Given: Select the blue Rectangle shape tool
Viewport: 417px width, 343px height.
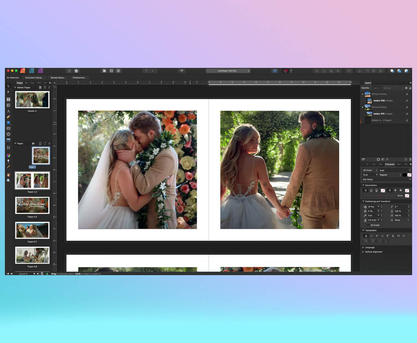Looking at the screenshot, I should click(8, 123).
